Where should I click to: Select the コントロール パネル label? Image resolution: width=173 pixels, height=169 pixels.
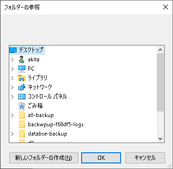point(47,97)
